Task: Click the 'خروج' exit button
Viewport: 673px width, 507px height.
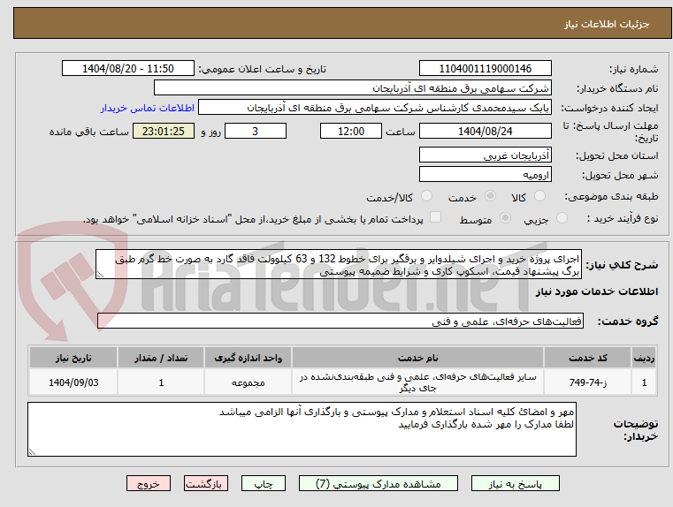Action: [148, 483]
